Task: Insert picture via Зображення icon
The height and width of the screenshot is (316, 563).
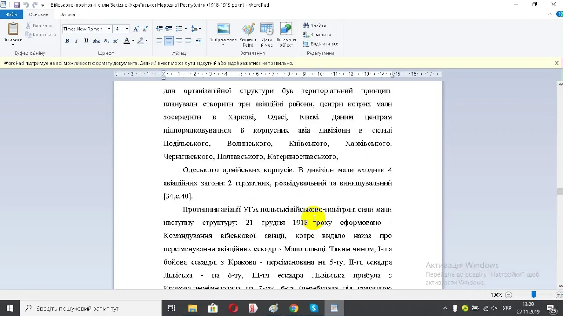Action: click(x=223, y=29)
